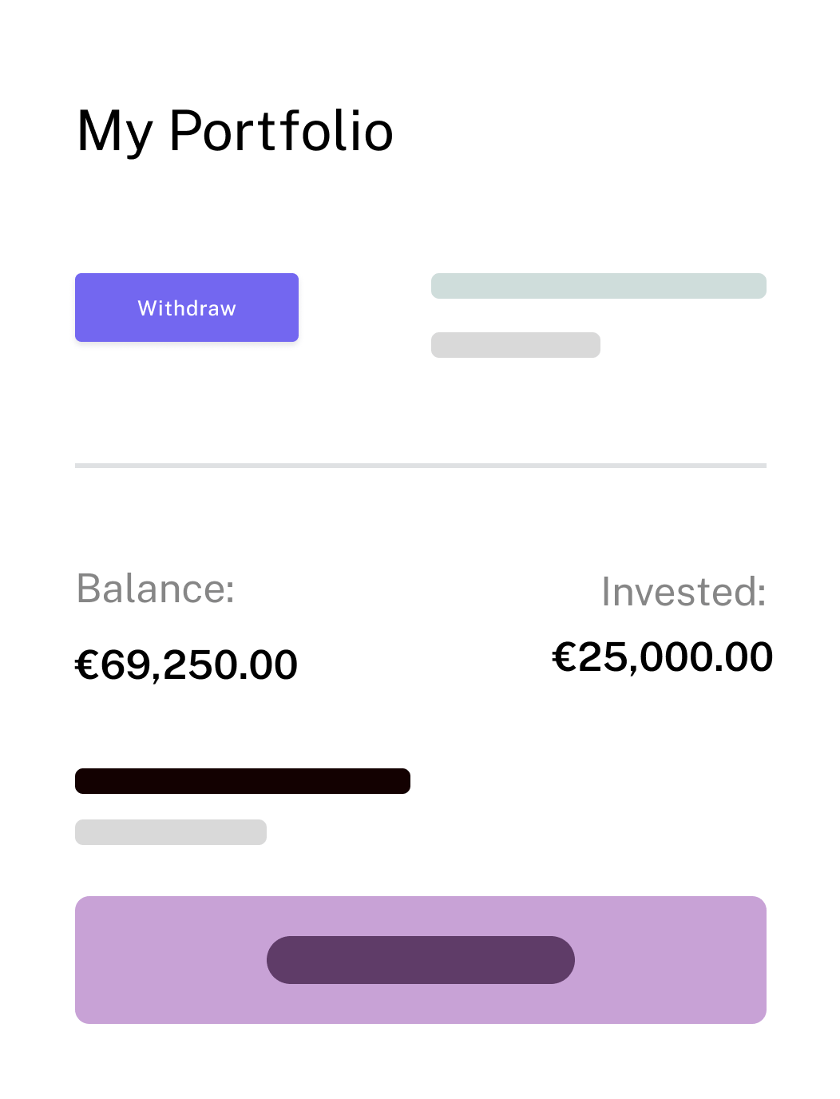Click the 000.00 portion of invested amount

click(x=706, y=657)
